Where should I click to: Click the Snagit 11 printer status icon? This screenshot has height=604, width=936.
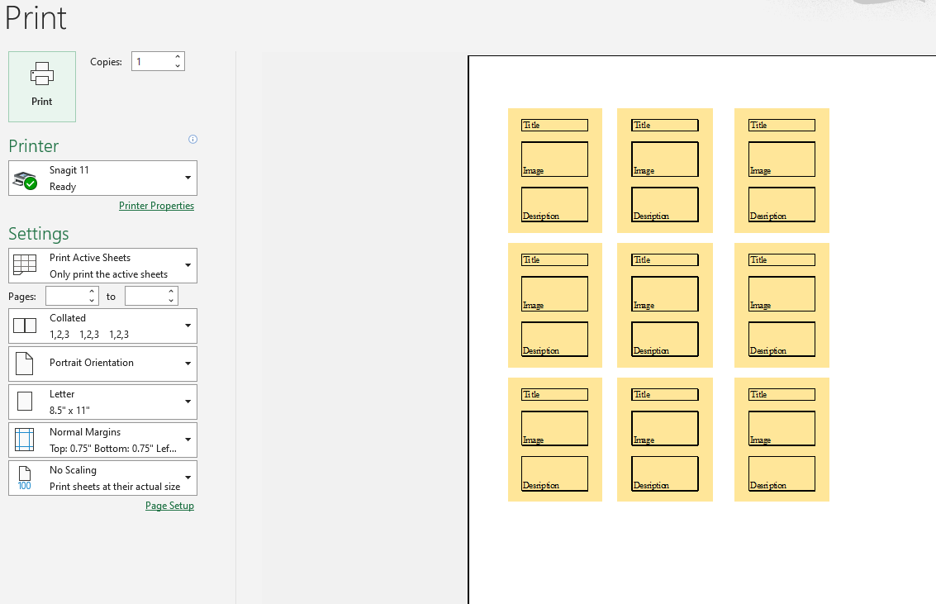point(26,179)
